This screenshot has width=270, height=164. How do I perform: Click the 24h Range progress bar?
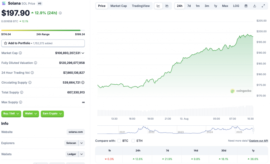(43, 30)
